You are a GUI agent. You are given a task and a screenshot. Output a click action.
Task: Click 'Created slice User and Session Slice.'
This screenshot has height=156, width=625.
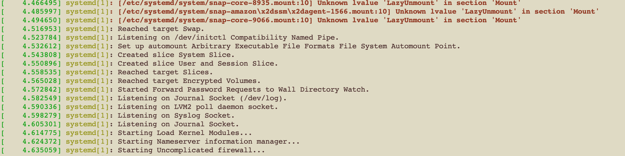(x=198, y=64)
